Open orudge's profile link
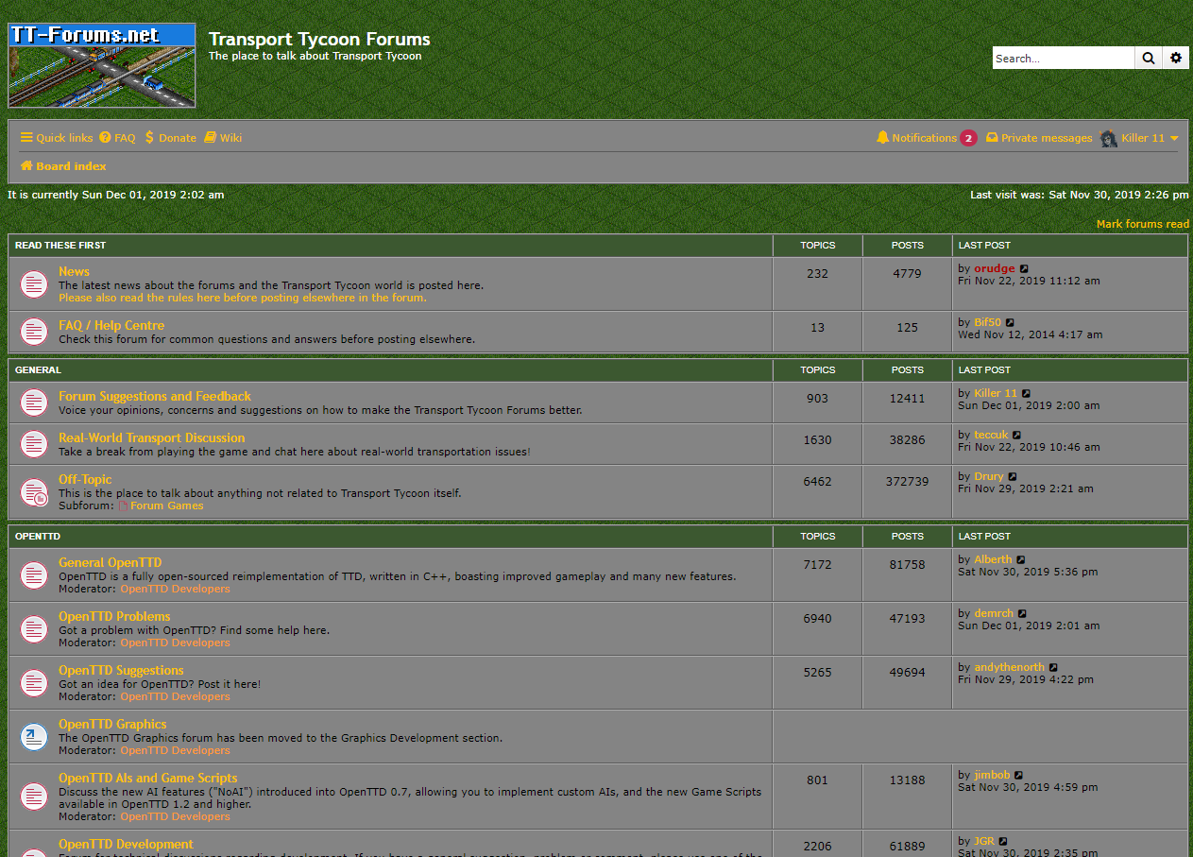 pos(995,268)
